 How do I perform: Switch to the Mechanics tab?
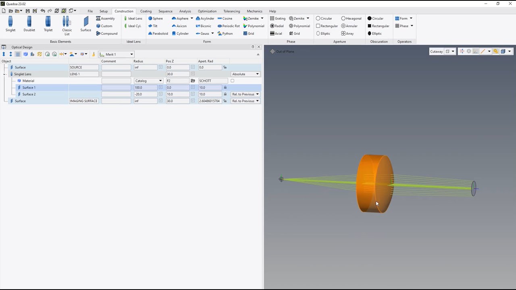coord(254,11)
